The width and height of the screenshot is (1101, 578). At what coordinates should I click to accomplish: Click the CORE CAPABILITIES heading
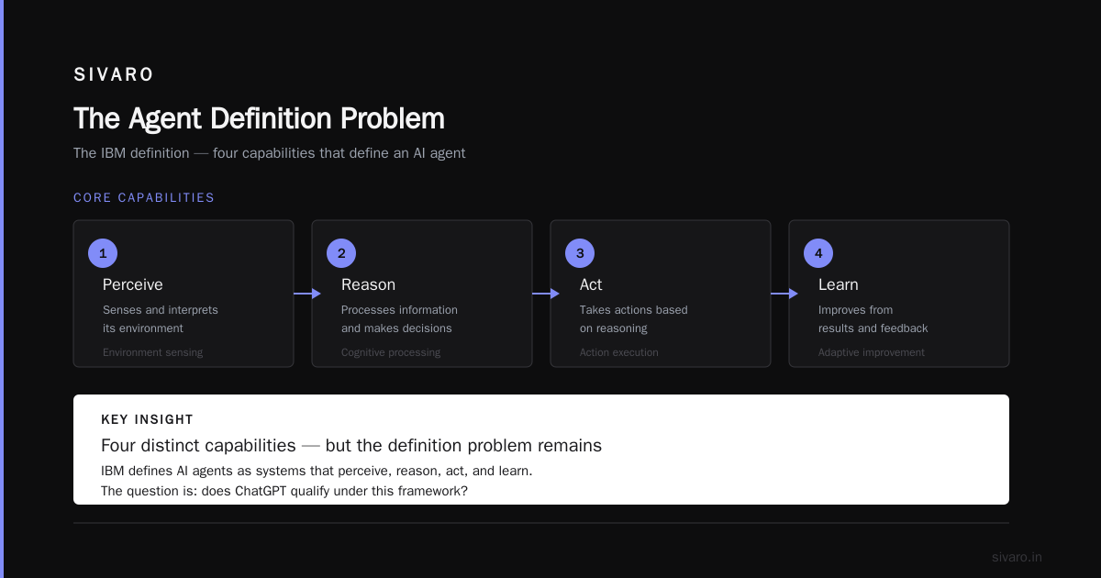[144, 197]
